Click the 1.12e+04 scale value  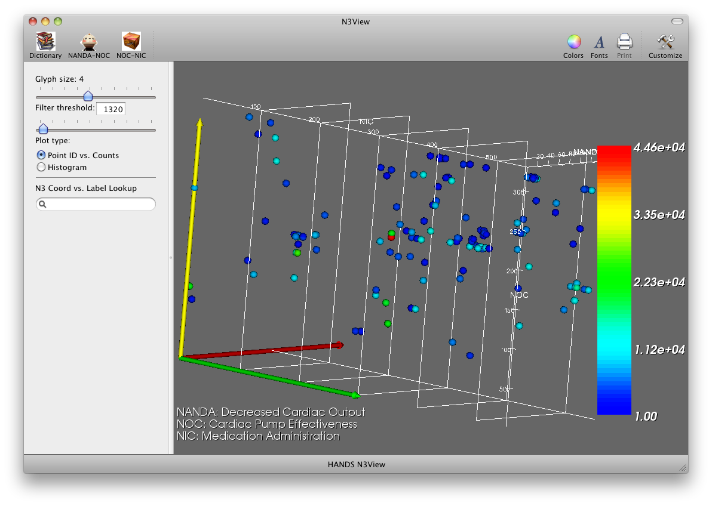coord(659,350)
